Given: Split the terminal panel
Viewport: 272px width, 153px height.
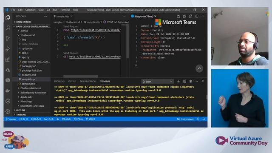Looking at the screenshot, I should tap(184, 81).
